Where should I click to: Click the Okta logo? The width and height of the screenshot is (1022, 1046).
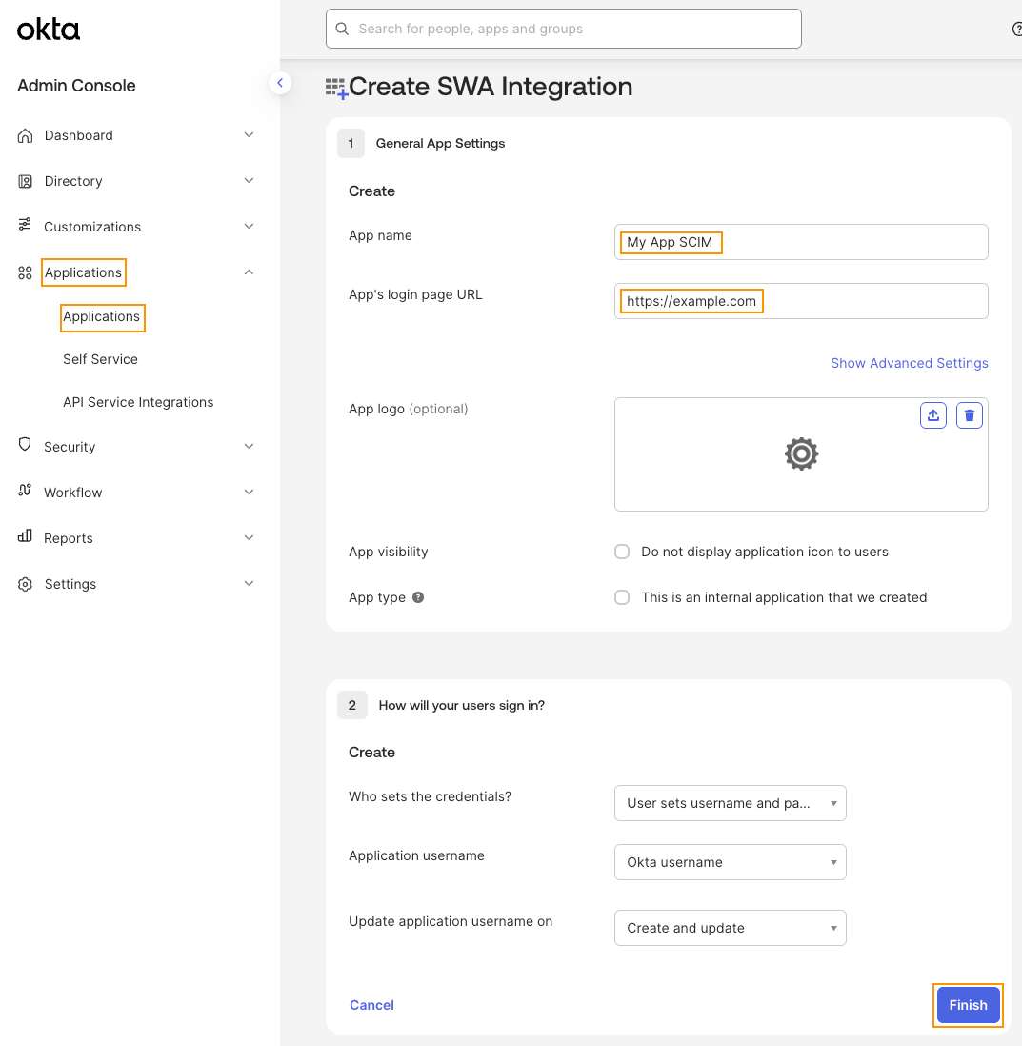pyautogui.click(x=48, y=30)
